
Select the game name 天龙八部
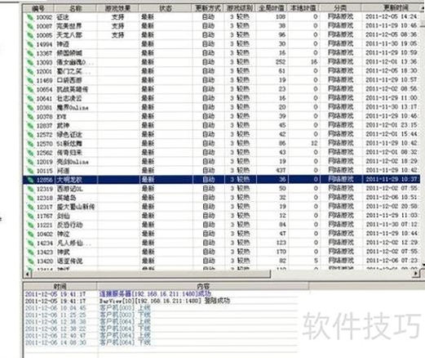(69, 35)
